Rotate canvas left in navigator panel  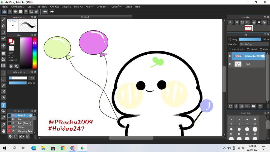click(254, 22)
